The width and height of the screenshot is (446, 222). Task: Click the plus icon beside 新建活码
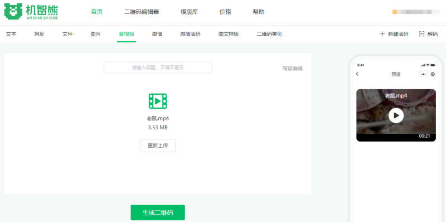tap(382, 34)
